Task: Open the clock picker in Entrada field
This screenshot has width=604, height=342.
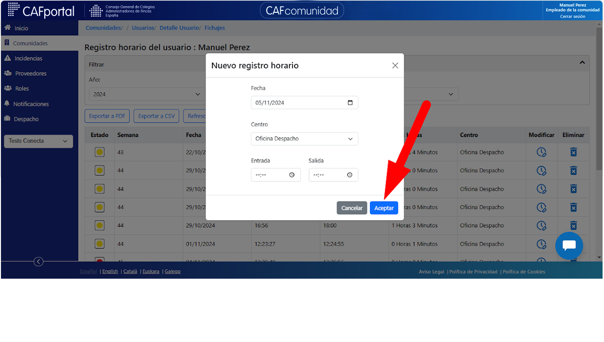Action: (x=292, y=175)
